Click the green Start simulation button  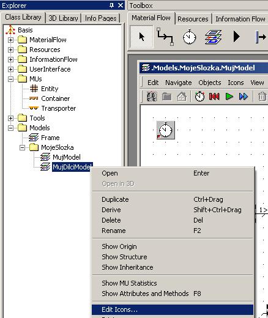point(229,96)
